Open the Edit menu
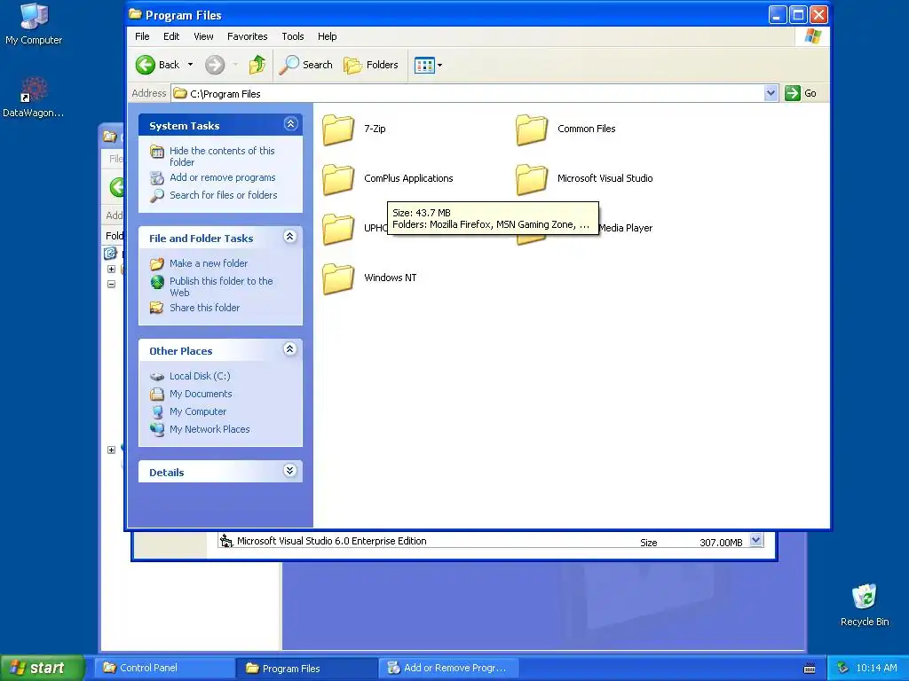Image resolution: width=909 pixels, height=681 pixels. pos(171,36)
